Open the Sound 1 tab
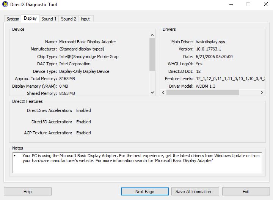Image resolution: width=273 pixels, height=200 pixels. pos(49,19)
